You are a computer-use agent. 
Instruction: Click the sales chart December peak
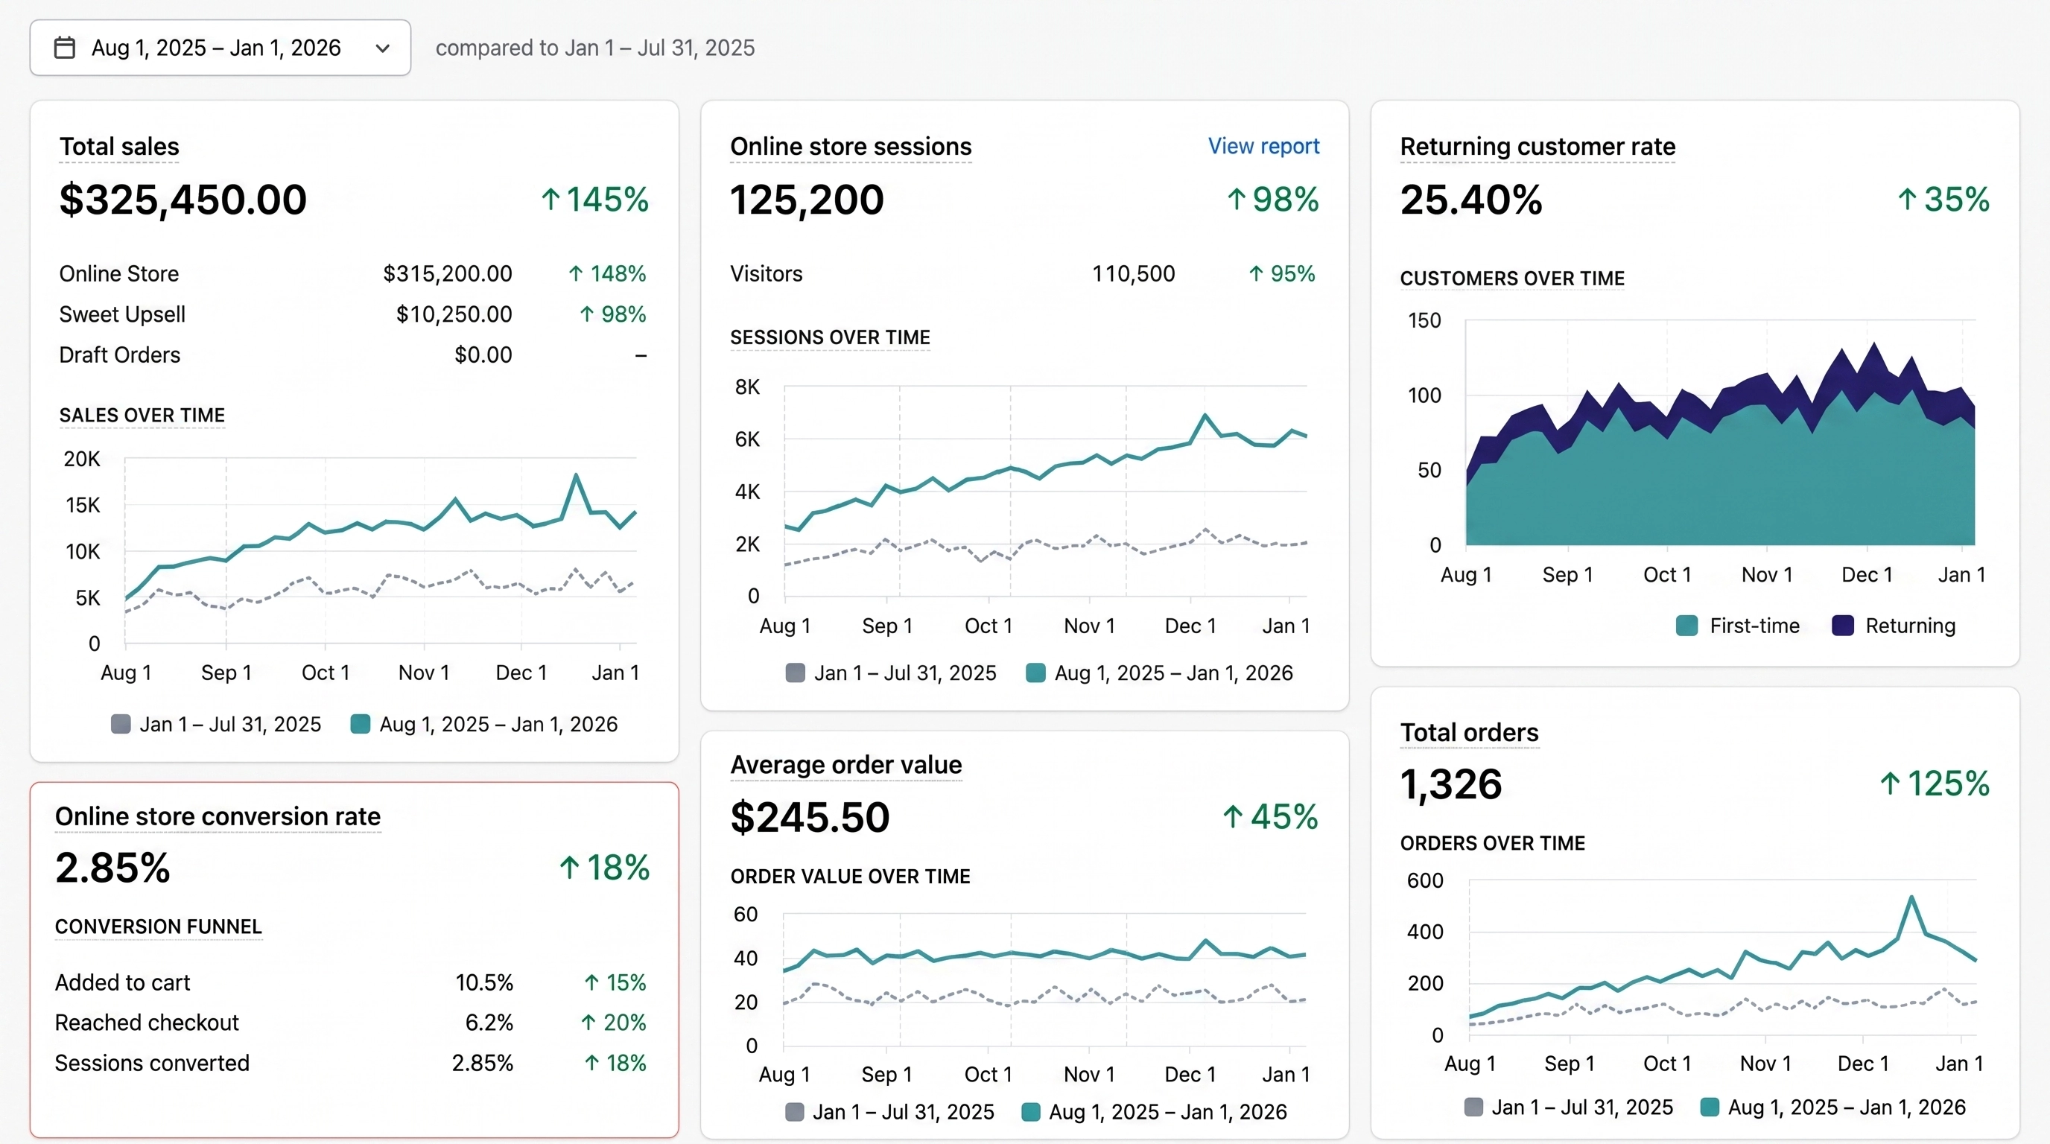[x=575, y=476]
